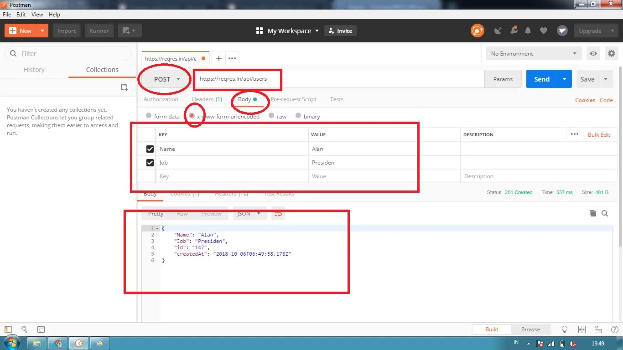Open the View menu
Screen dimensions: 623x350
coord(37,15)
